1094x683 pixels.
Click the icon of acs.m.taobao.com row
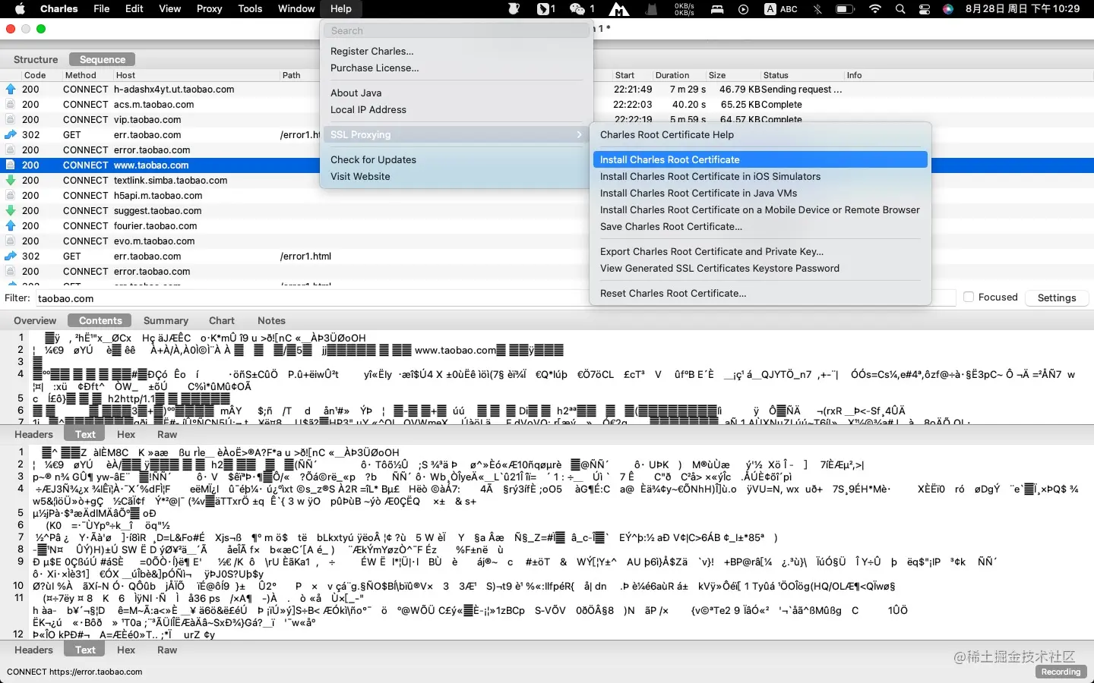(11, 105)
